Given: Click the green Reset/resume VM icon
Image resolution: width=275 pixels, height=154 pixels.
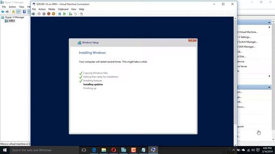Looking at the screenshot, I should pos(64,14).
